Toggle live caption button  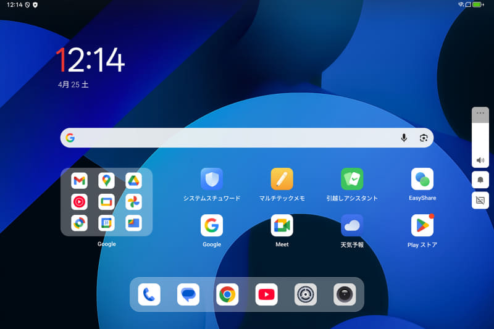(x=480, y=200)
